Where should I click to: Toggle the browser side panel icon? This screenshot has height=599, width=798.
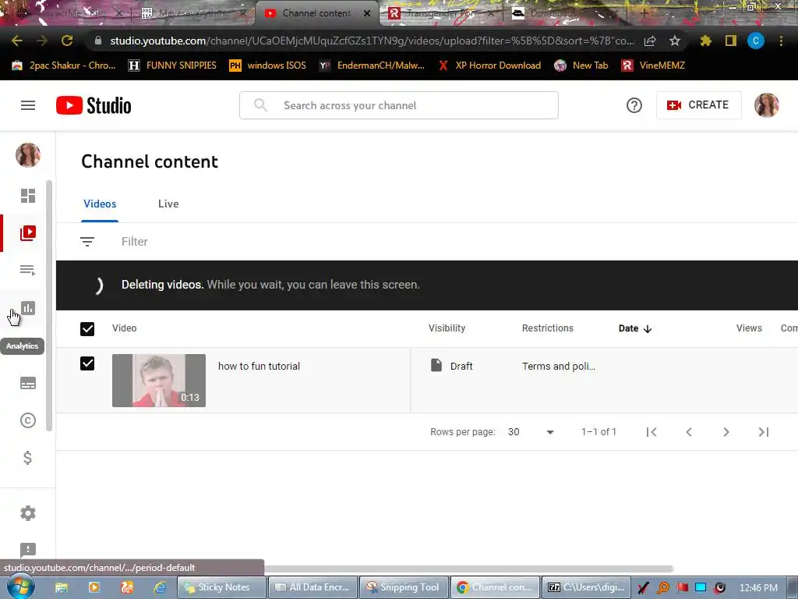tap(731, 41)
